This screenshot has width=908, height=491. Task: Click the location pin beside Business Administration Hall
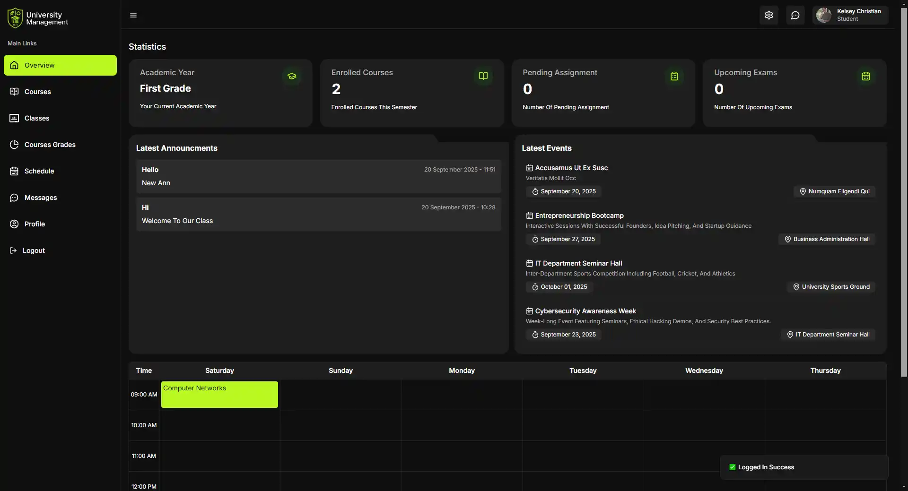pos(787,239)
